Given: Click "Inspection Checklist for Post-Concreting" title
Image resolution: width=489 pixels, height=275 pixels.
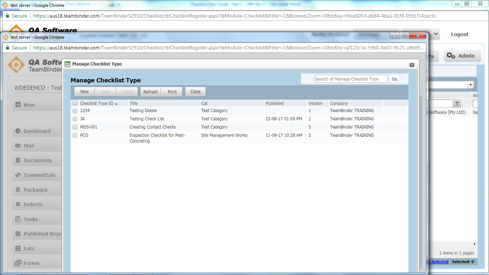Looking at the screenshot, I should click(x=157, y=138).
